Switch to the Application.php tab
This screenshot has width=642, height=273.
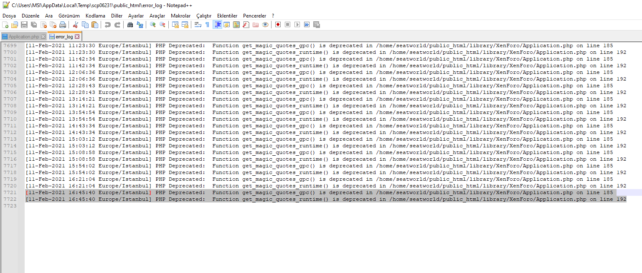pyautogui.click(x=23, y=37)
